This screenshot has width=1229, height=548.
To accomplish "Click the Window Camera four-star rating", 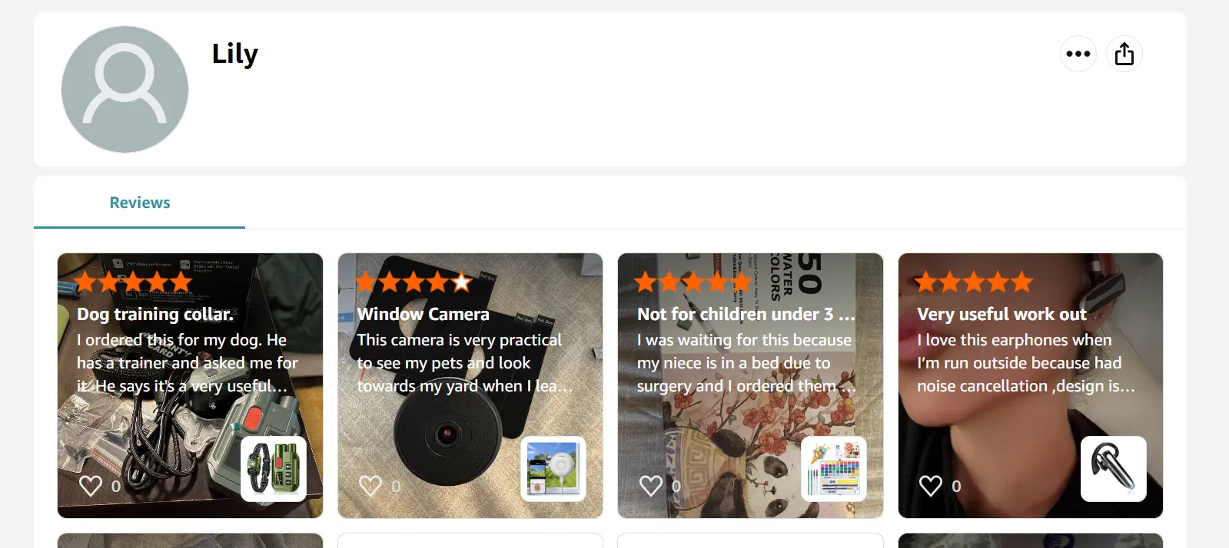I will click(414, 282).
